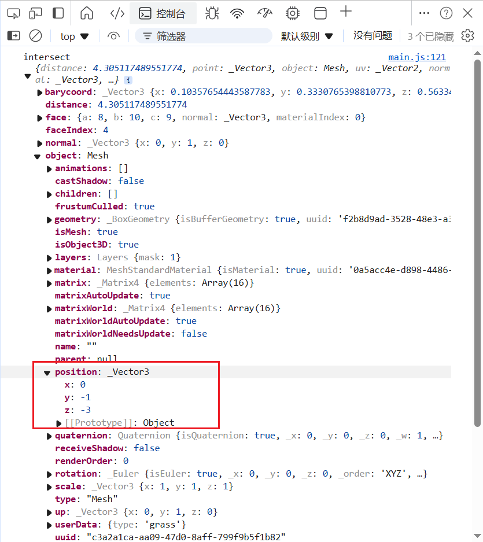Select the uuid c3a2a1ca row

[171, 537]
